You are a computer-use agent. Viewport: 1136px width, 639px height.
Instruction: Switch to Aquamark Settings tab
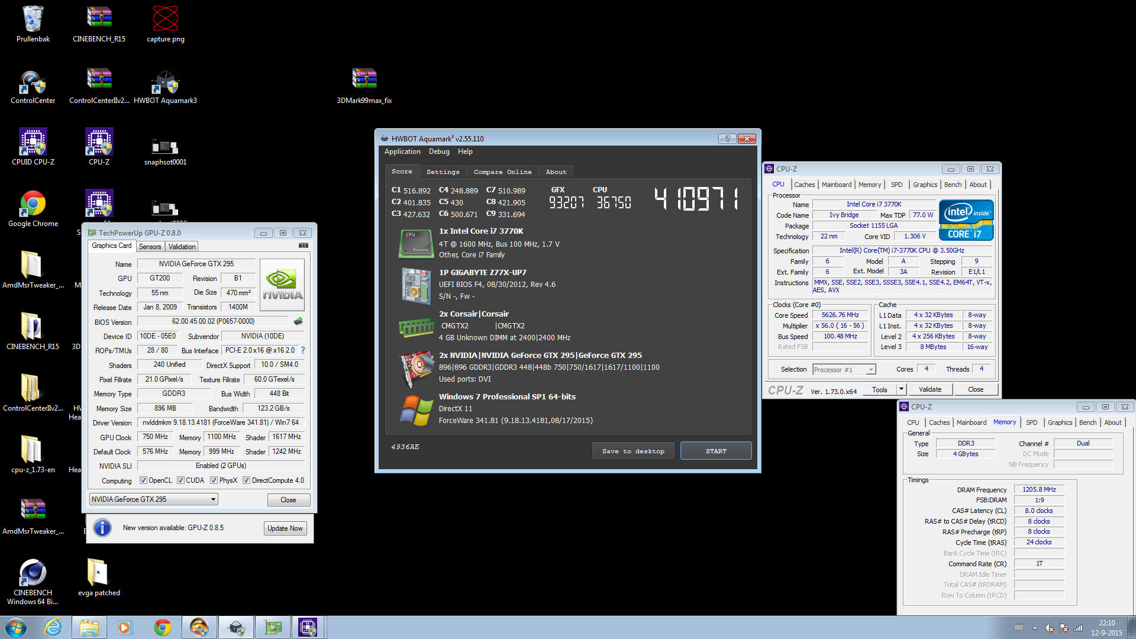[443, 172]
